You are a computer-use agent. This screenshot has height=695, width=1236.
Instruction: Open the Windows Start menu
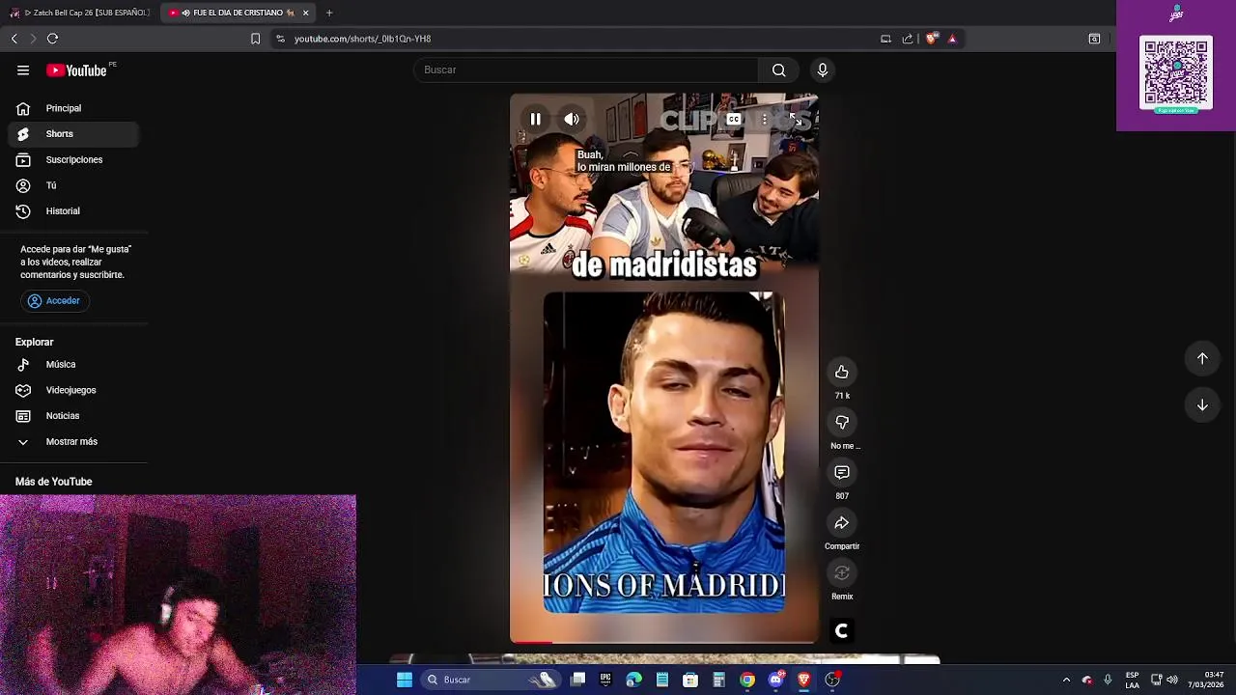pyautogui.click(x=405, y=680)
